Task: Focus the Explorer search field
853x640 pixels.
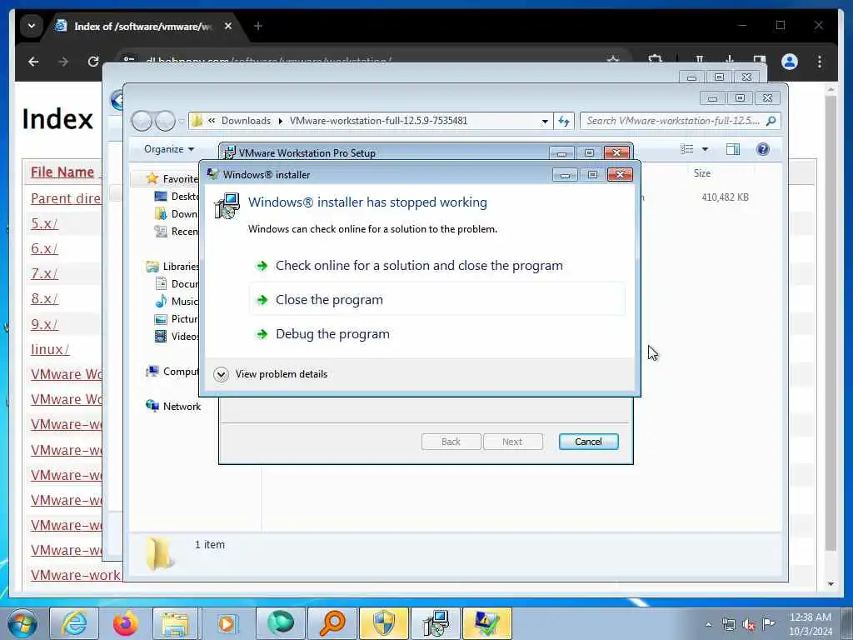Action: pos(672,121)
